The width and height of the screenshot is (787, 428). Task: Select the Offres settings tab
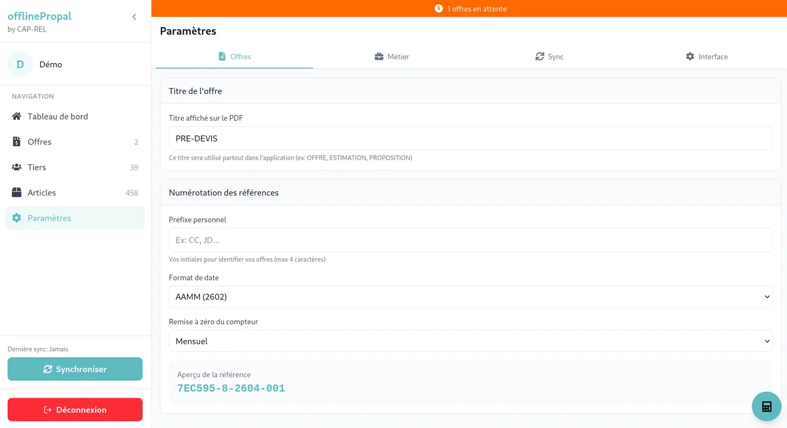tap(234, 56)
